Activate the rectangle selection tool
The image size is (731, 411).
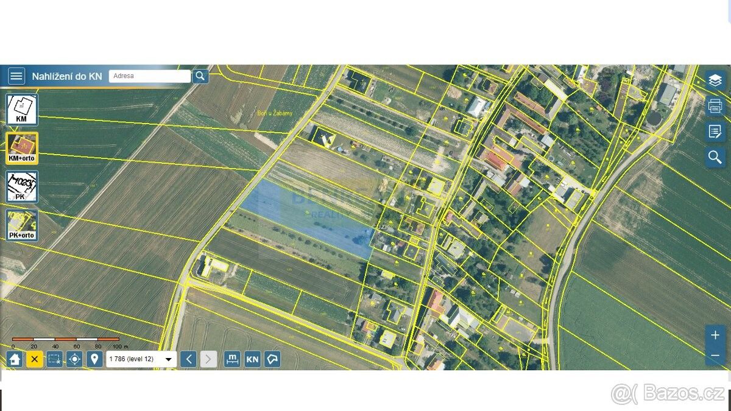coord(55,359)
